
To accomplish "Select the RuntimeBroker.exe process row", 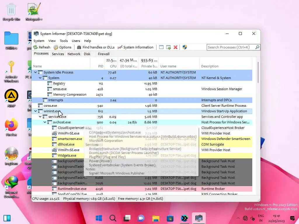I will tap(142, 189).
